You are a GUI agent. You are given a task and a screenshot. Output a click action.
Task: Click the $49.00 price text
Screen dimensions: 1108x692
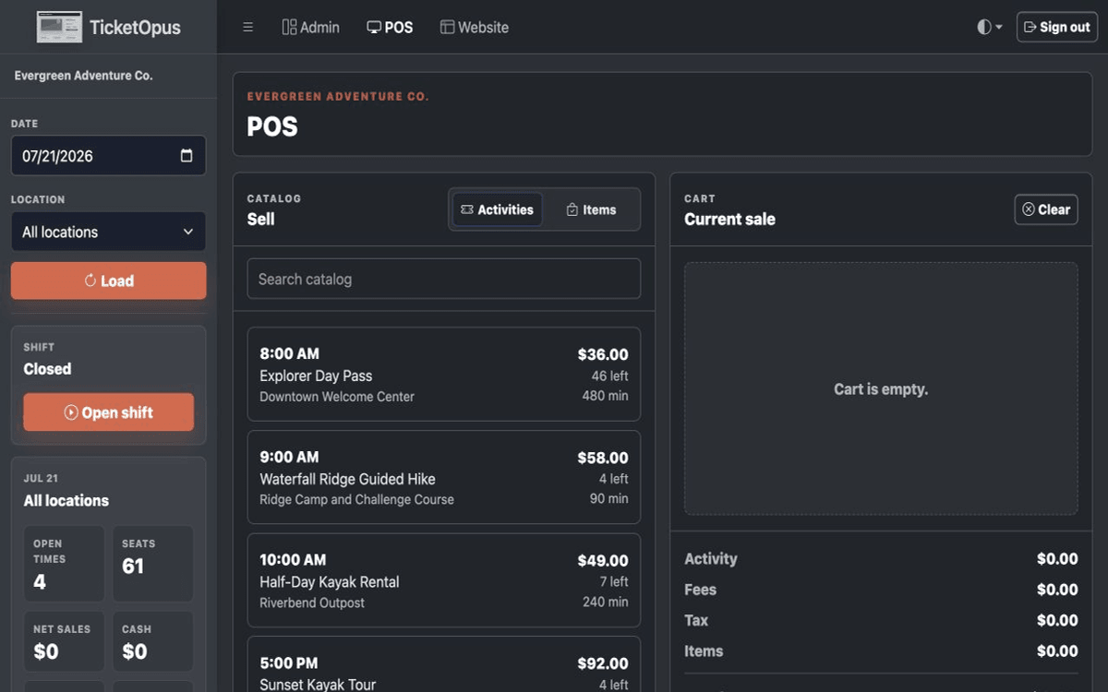click(603, 560)
